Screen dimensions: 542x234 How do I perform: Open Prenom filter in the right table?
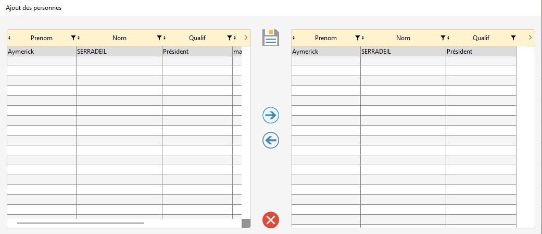357,38
